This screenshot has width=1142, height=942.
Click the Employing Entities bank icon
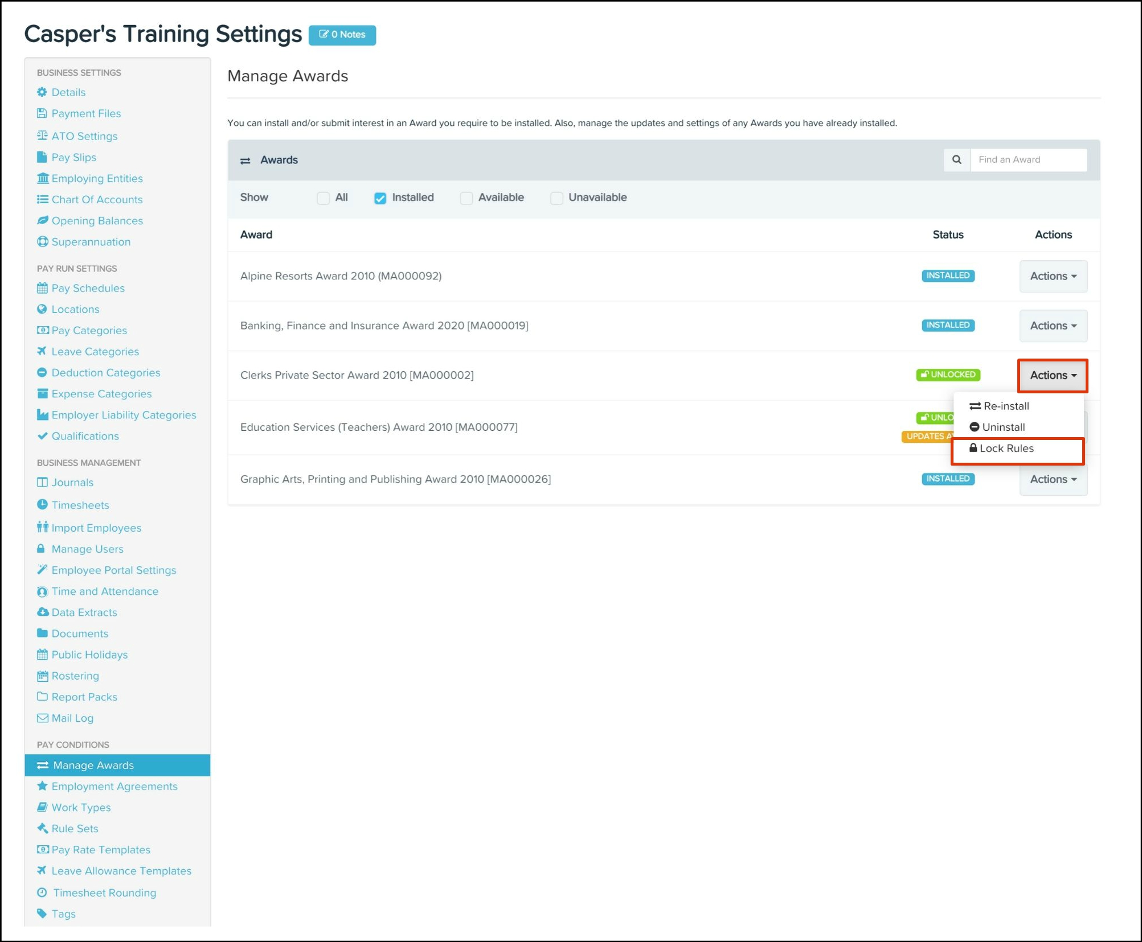pyautogui.click(x=42, y=178)
